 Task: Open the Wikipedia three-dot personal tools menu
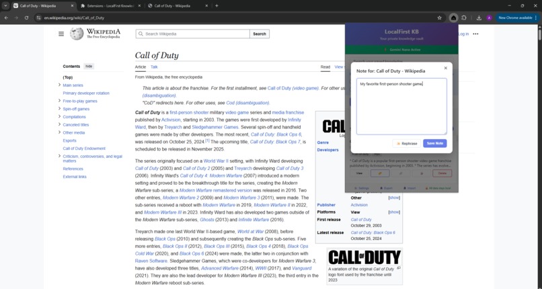(x=475, y=34)
